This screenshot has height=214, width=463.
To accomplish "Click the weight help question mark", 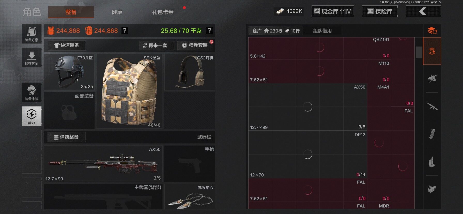I will pos(209,30).
